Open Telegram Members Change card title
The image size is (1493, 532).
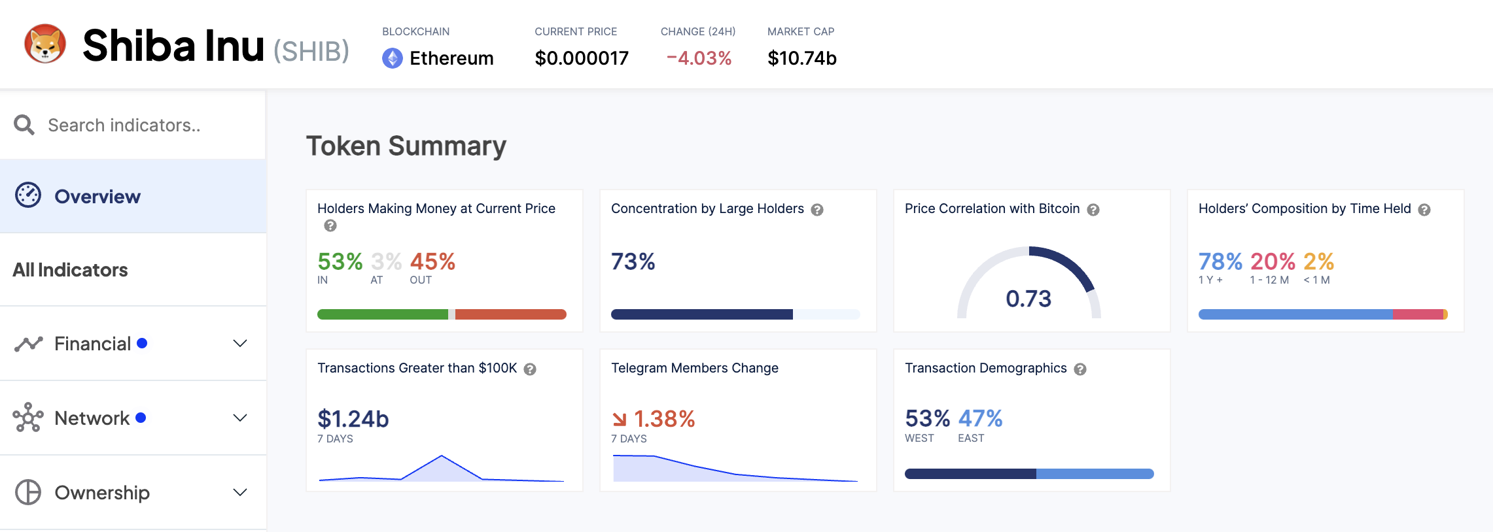pyautogui.click(x=695, y=368)
